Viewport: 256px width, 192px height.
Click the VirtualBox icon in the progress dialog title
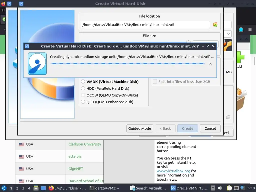pyautogui.click(x=27, y=46)
